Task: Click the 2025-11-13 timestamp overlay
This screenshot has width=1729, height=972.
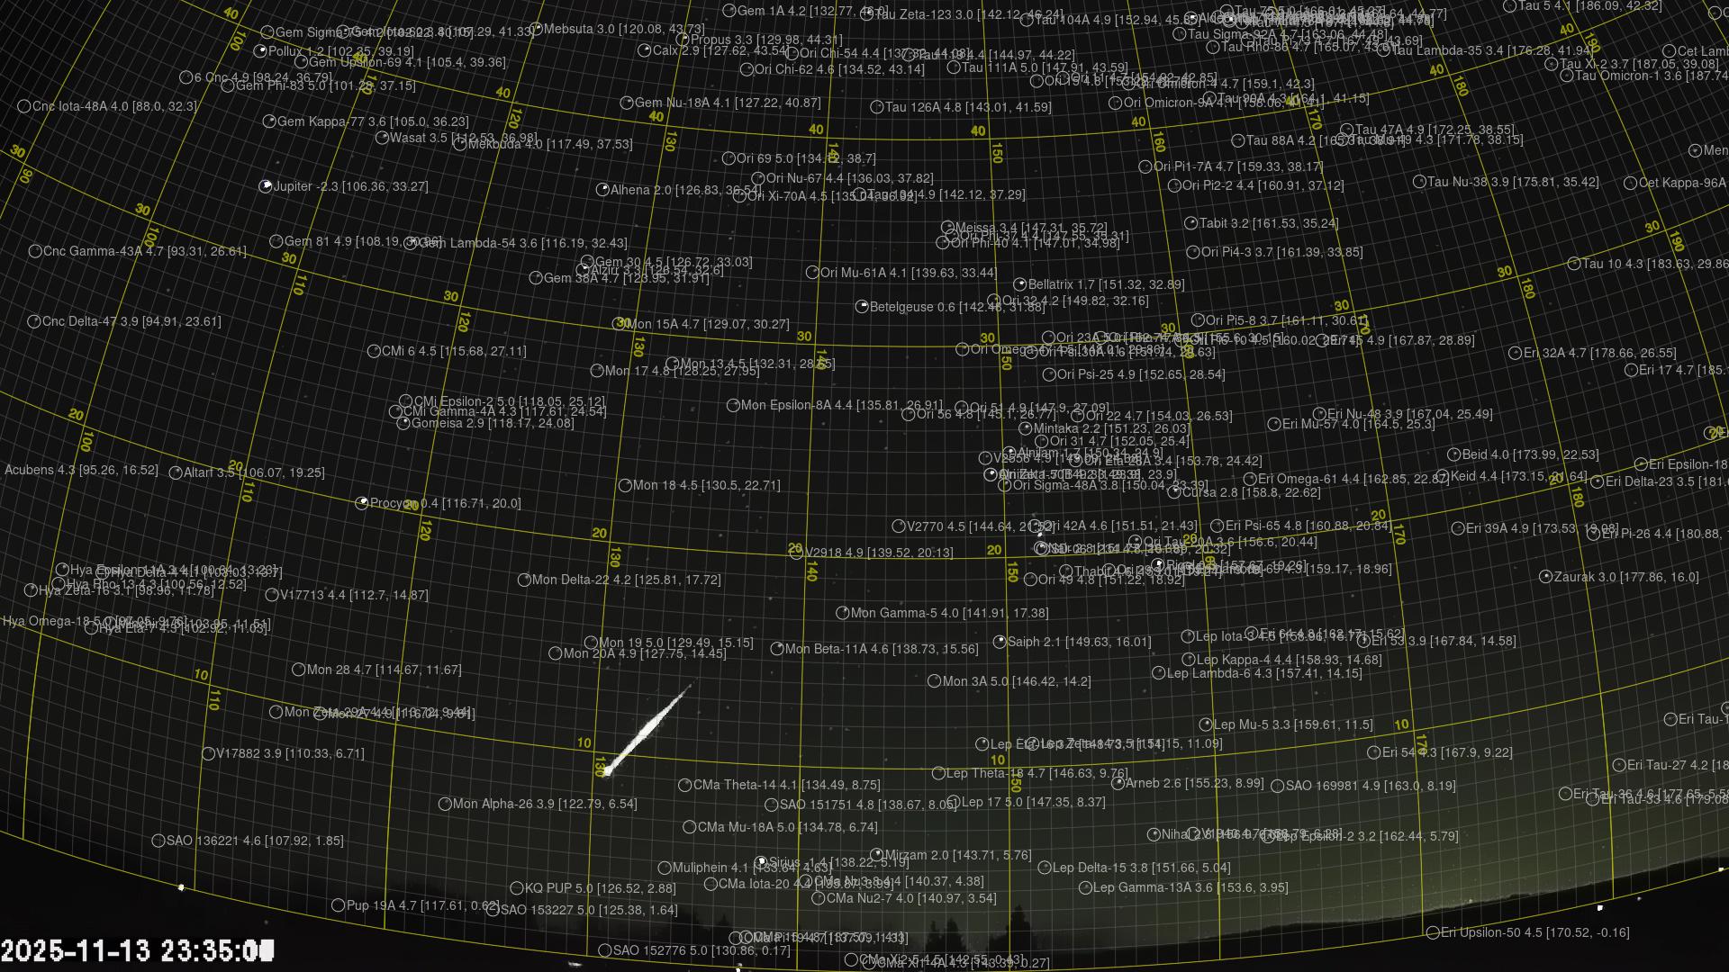Action: click(137, 950)
